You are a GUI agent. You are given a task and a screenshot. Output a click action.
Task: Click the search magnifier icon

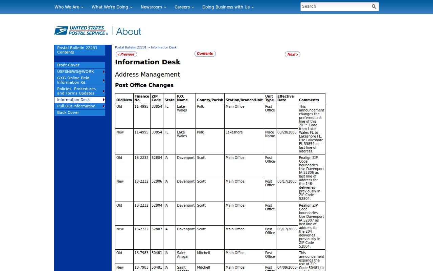374,6
